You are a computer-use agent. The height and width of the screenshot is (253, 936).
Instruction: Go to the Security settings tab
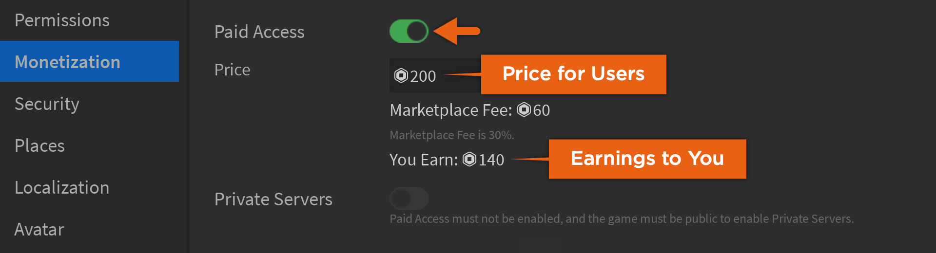47,104
